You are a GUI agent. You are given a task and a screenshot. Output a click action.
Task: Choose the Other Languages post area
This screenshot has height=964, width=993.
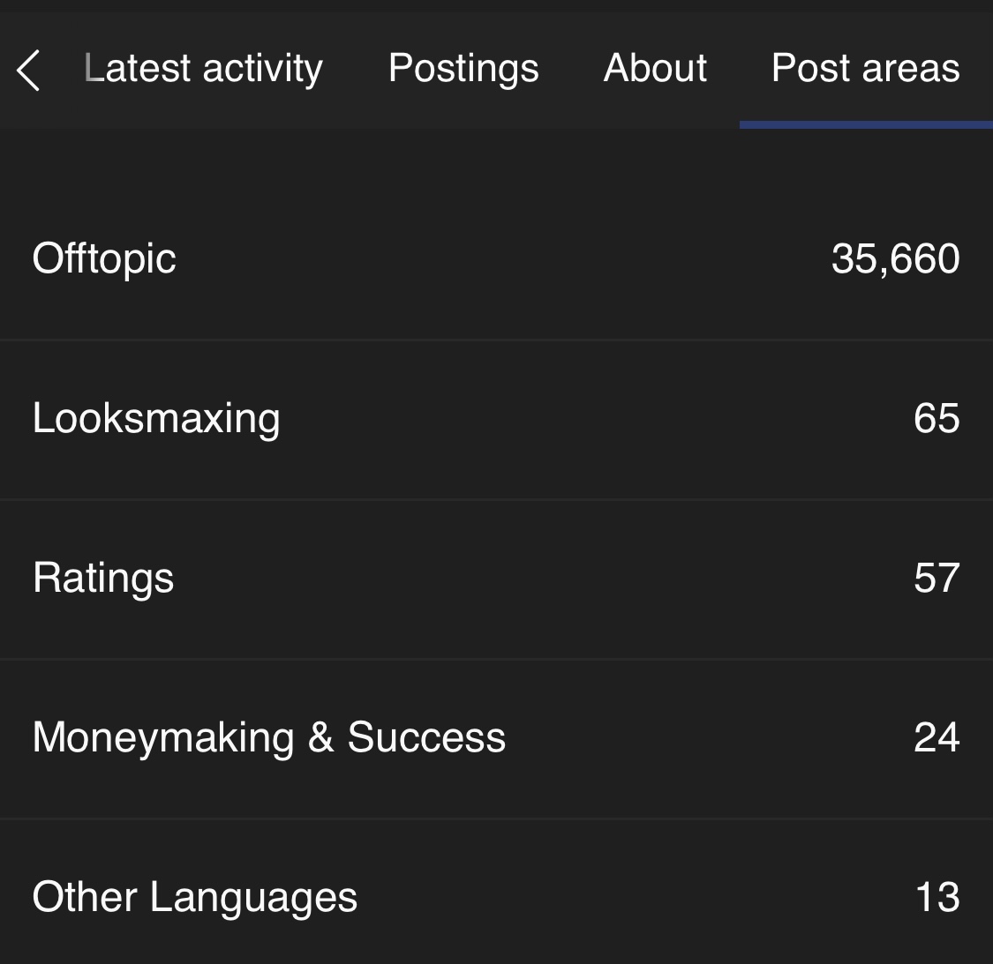[195, 897]
